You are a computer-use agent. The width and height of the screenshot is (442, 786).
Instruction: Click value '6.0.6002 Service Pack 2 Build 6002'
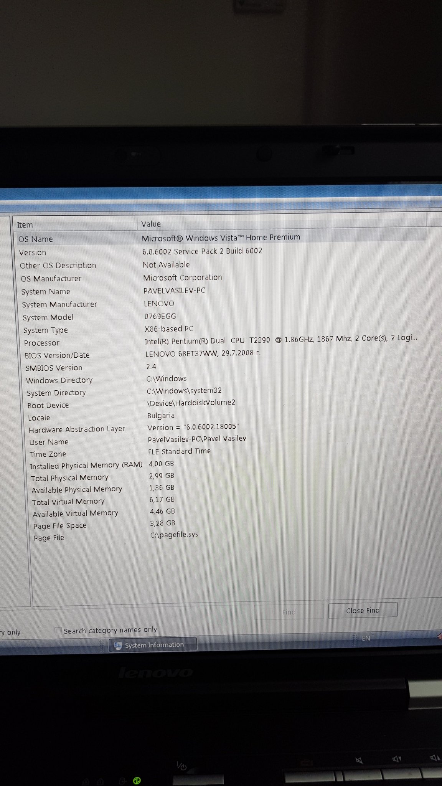click(202, 251)
